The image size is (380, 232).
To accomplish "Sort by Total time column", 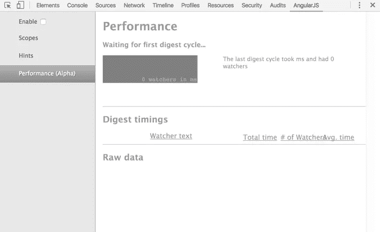I will coord(260,137).
